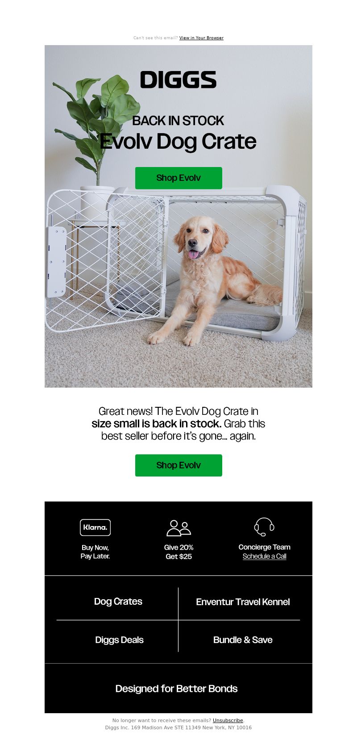Open the Dog Crates menu item
The width and height of the screenshot is (357, 744).
tap(118, 602)
